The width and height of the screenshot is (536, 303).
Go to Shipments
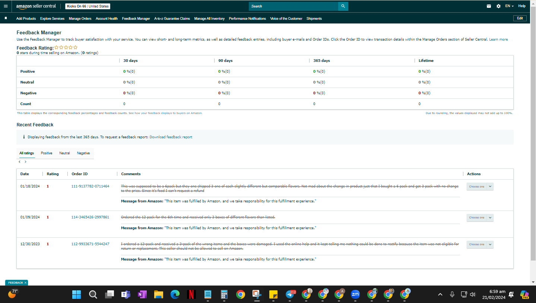pos(314,19)
